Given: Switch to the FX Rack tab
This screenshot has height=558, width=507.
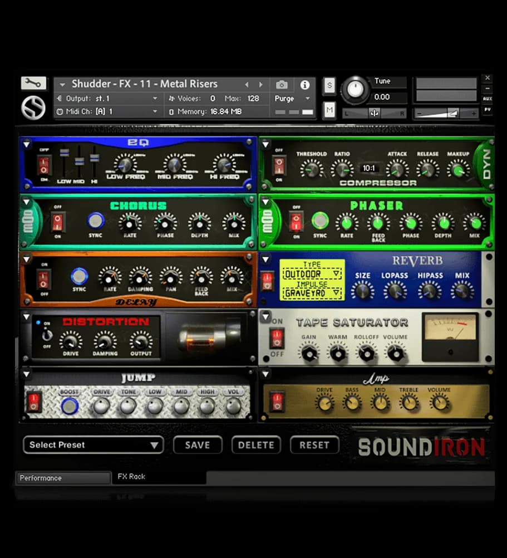Looking at the screenshot, I should pyautogui.click(x=131, y=477).
